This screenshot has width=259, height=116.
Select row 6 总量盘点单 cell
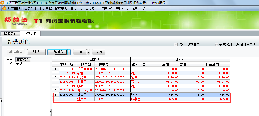click(86, 90)
